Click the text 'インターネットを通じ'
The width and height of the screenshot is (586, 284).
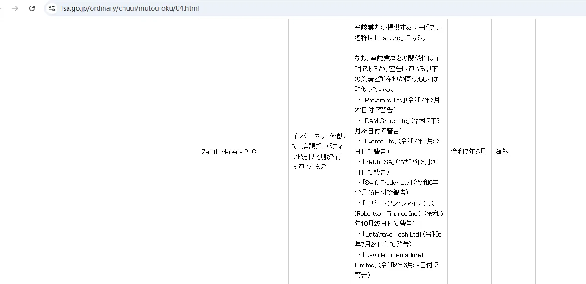tap(319, 136)
